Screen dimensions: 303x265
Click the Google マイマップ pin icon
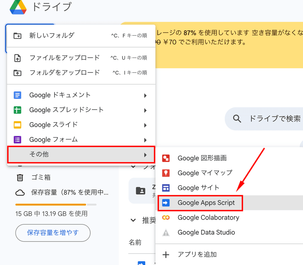point(166,173)
